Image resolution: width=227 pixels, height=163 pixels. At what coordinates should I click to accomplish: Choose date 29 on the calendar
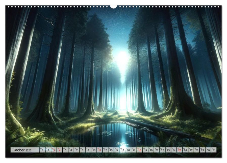tap(203, 150)
